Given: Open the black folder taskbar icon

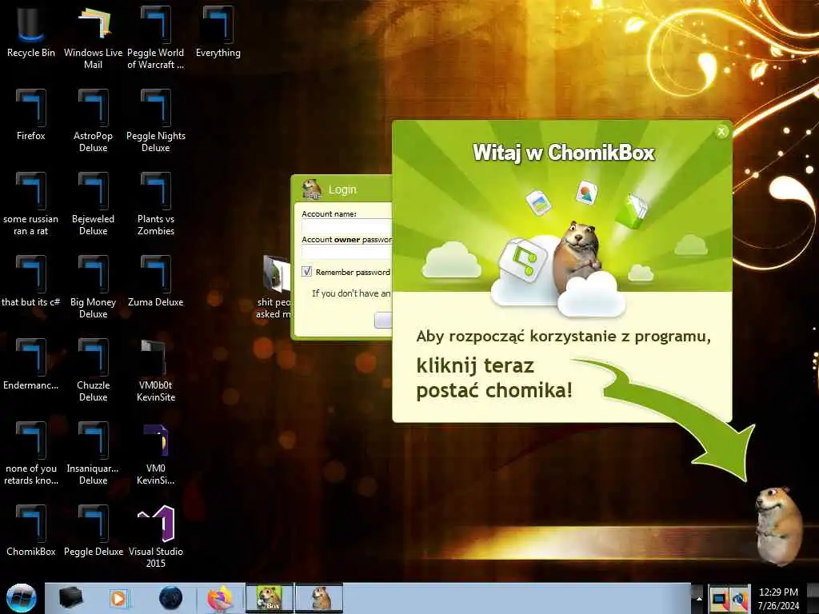Looking at the screenshot, I should pyautogui.click(x=70, y=598).
